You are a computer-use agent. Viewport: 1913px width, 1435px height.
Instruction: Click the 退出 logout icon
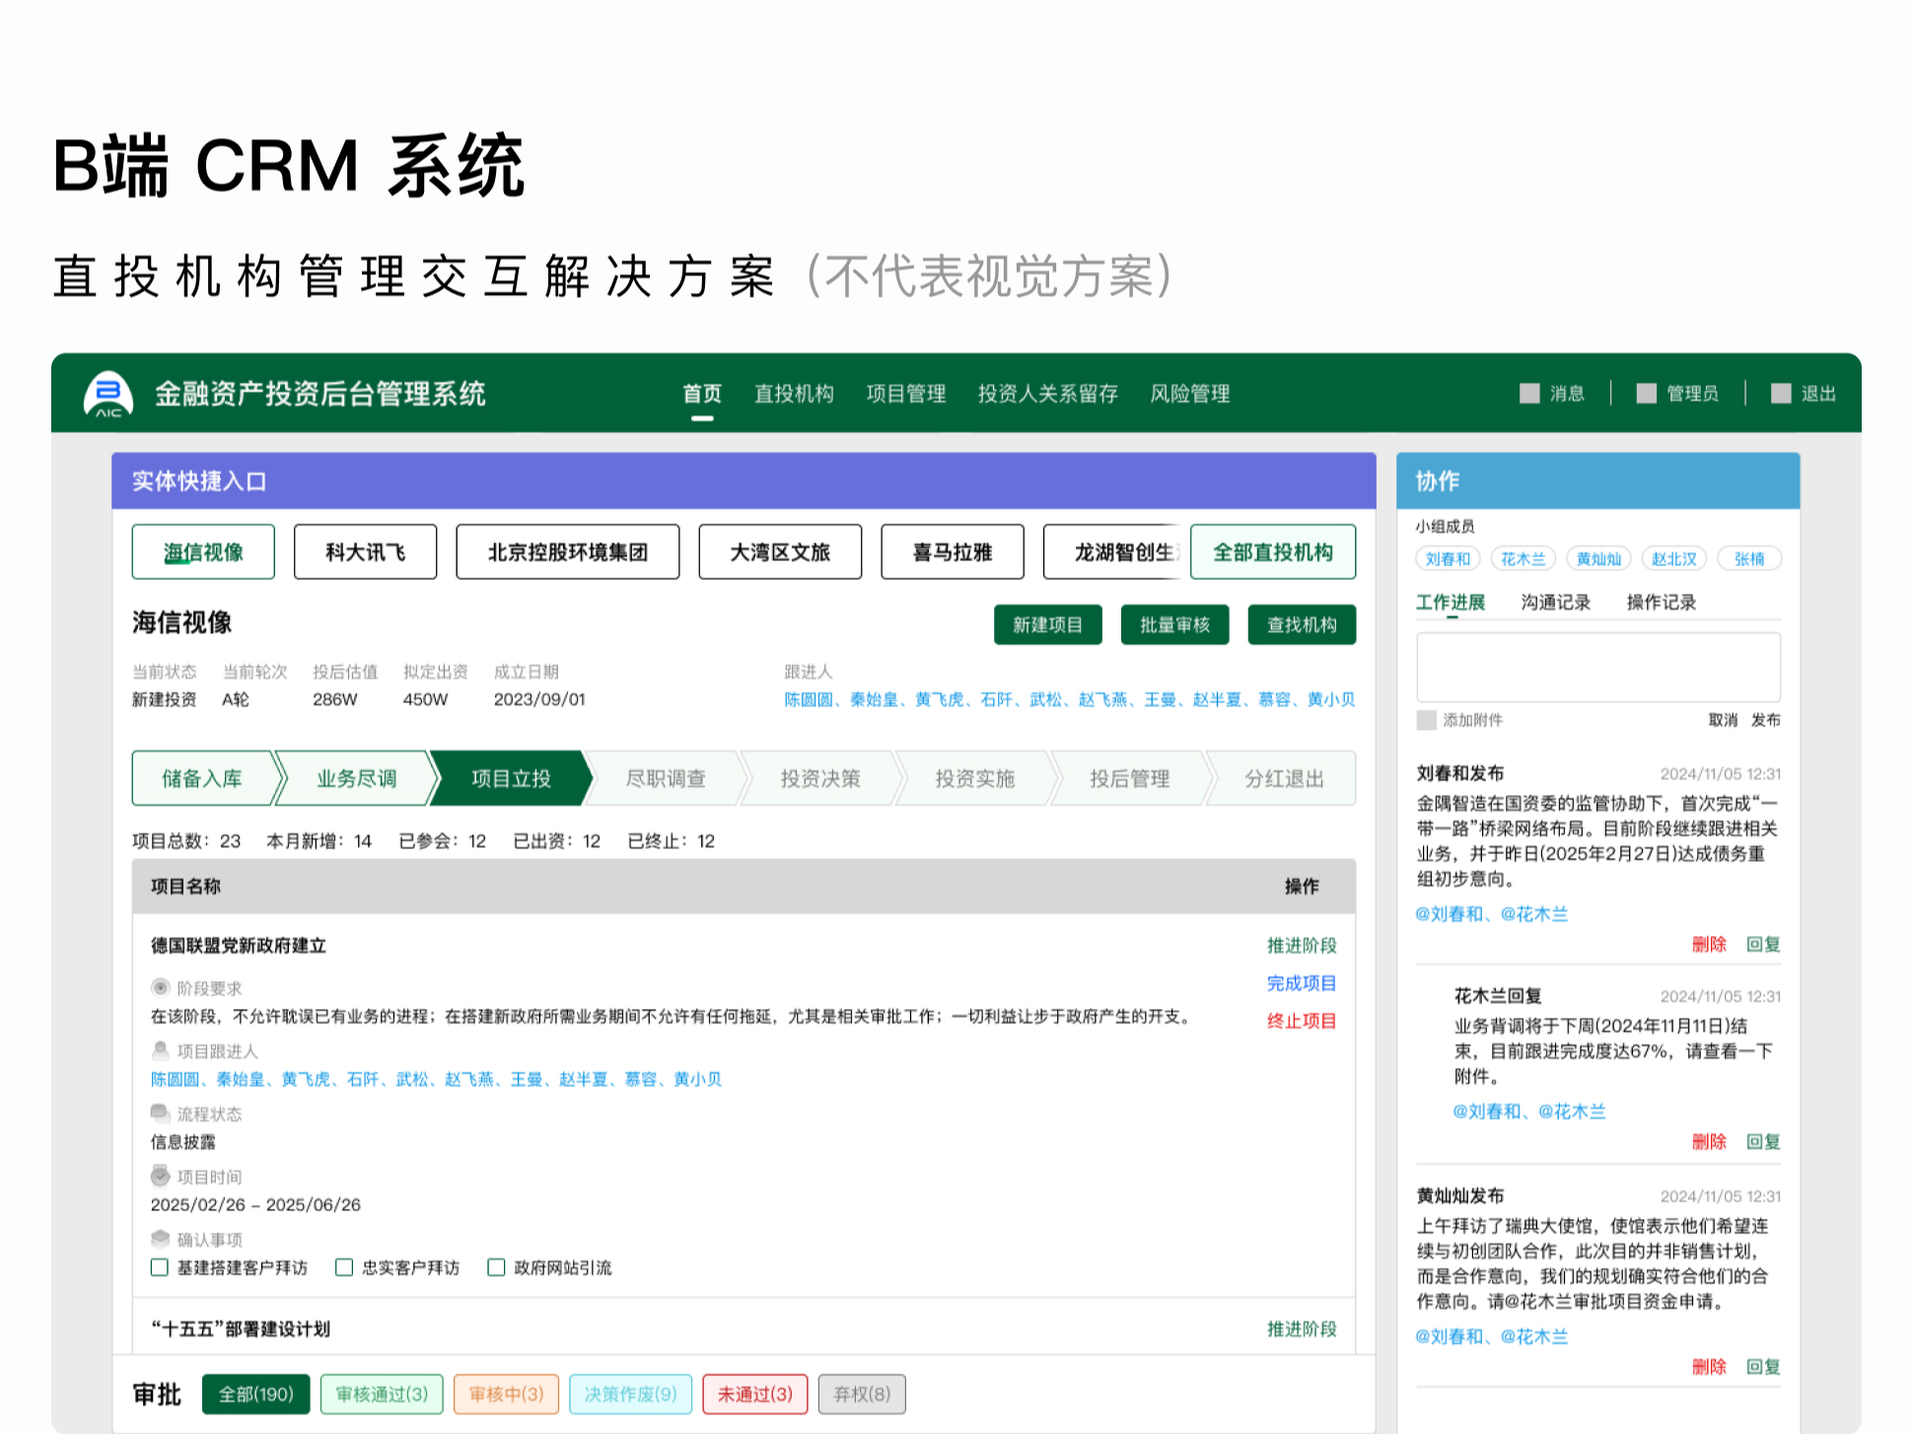click(1781, 394)
